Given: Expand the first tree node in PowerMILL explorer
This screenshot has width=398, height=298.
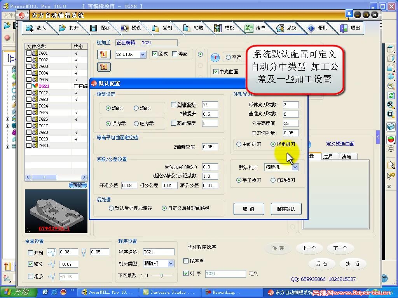Looking at the screenshot, I should (8, 119).
